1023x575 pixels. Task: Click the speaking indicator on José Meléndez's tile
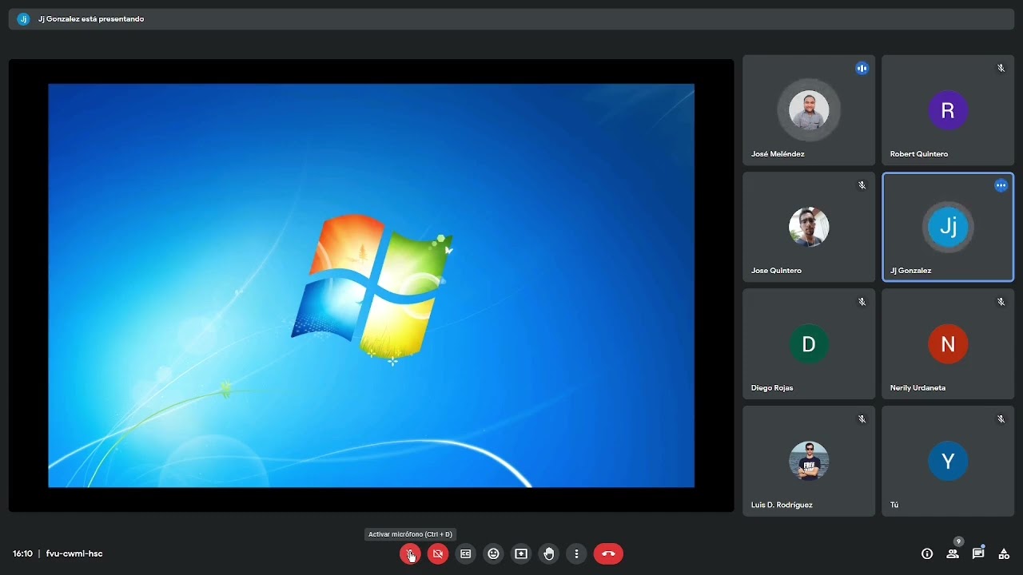click(862, 69)
